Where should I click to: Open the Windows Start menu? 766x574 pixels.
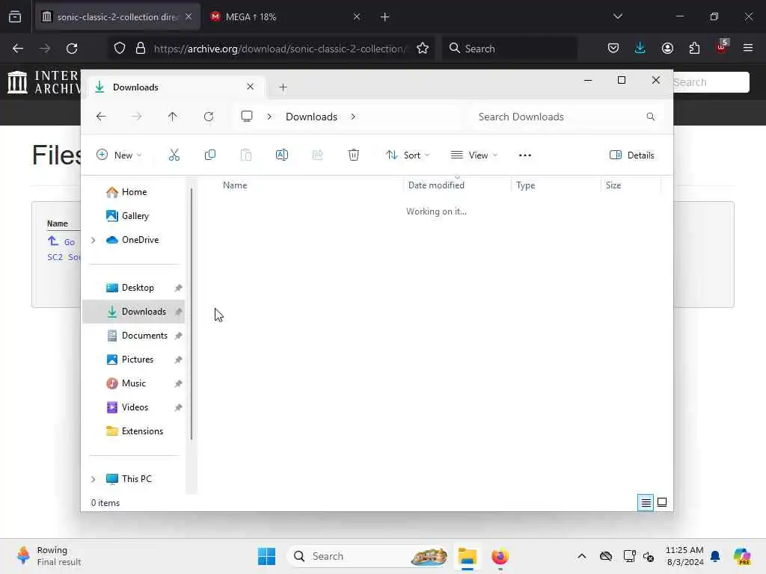click(x=267, y=556)
